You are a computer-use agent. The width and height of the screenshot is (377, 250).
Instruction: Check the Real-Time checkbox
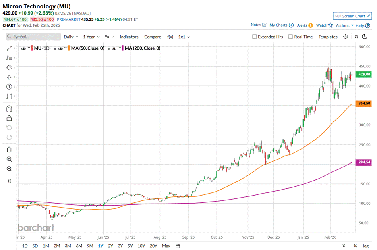pos(290,37)
